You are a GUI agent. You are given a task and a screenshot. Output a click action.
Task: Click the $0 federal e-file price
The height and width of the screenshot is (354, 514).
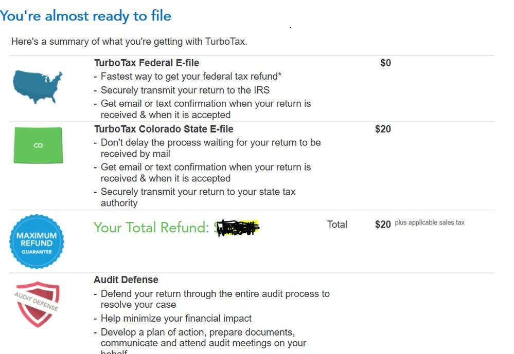click(385, 63)
